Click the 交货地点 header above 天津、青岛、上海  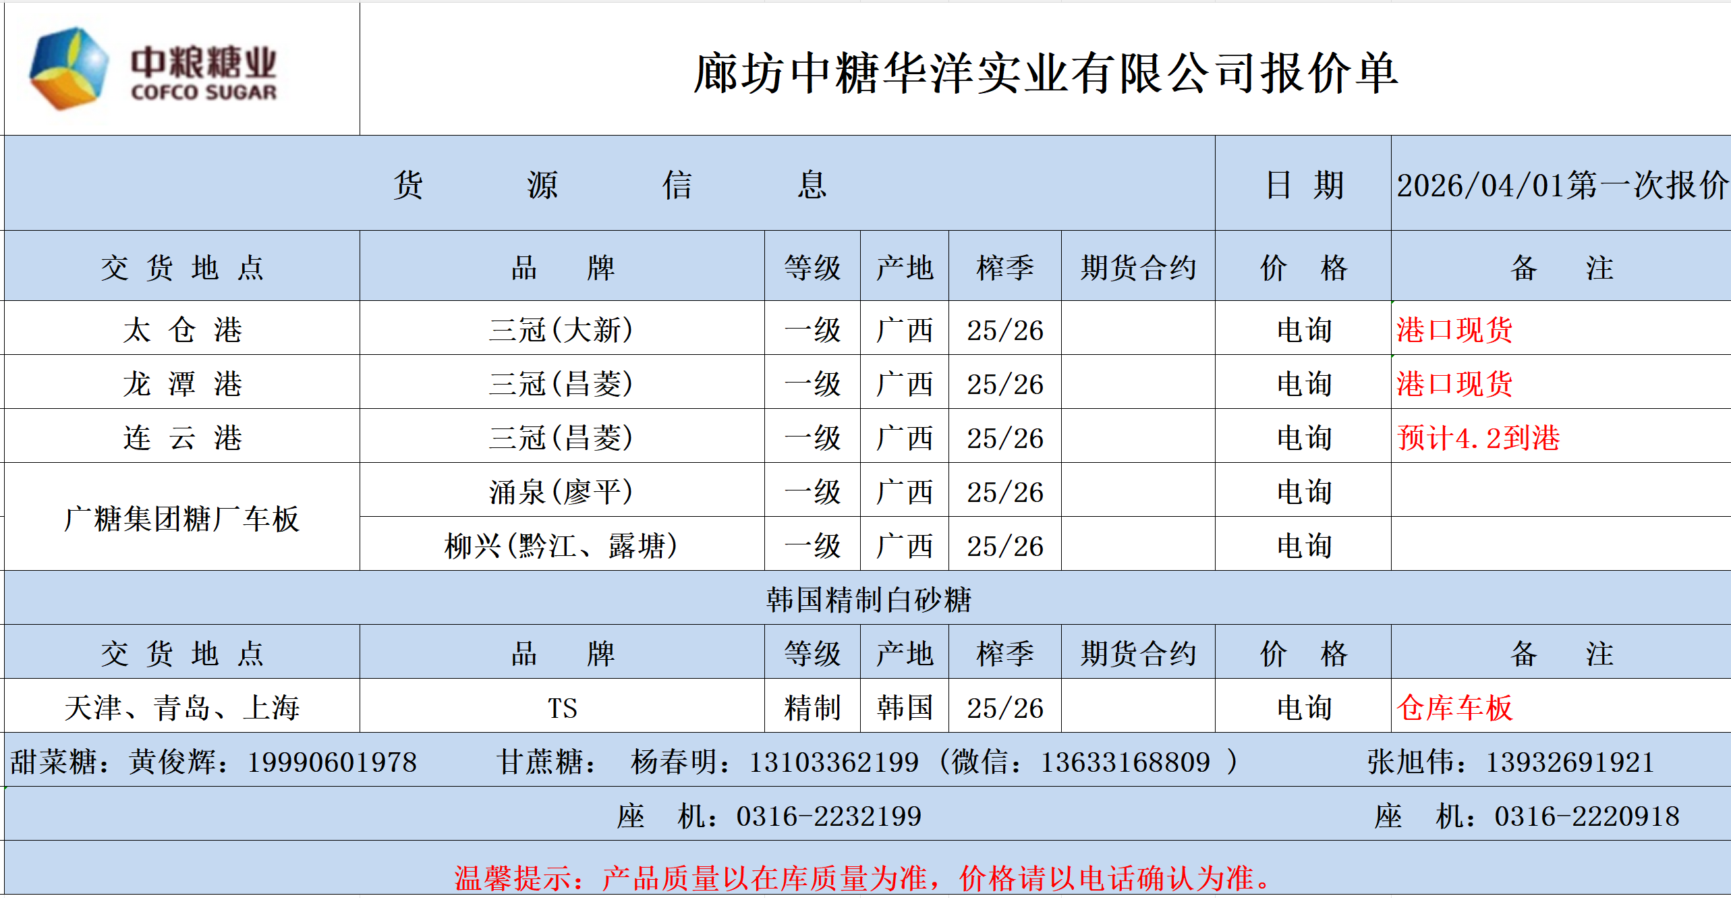coord(182,652)
